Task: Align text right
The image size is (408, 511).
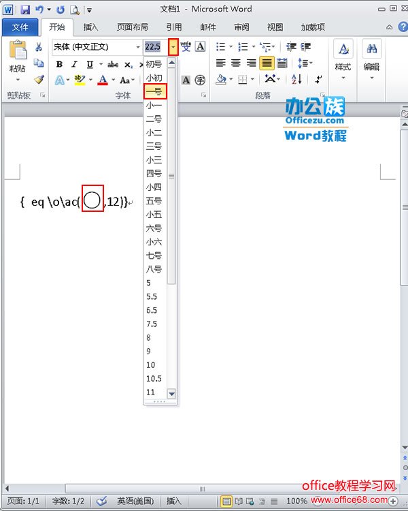Action: point(251,63)
